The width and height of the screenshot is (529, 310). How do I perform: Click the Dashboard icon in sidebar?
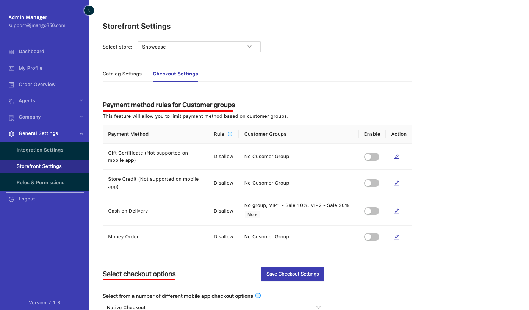[x=11, y=52]
